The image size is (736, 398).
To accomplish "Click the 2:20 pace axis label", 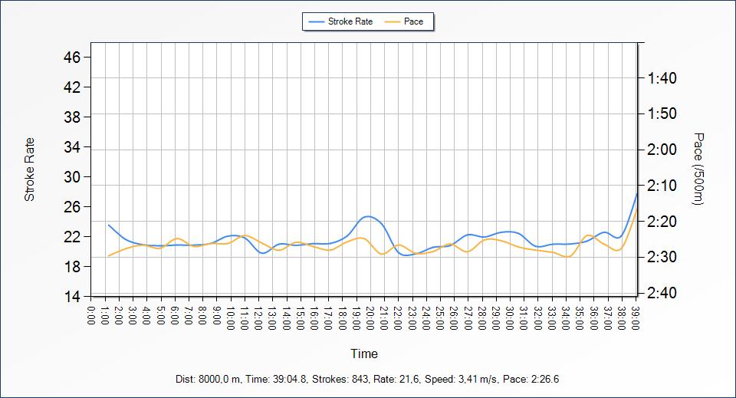I will (x=662, y=221).
